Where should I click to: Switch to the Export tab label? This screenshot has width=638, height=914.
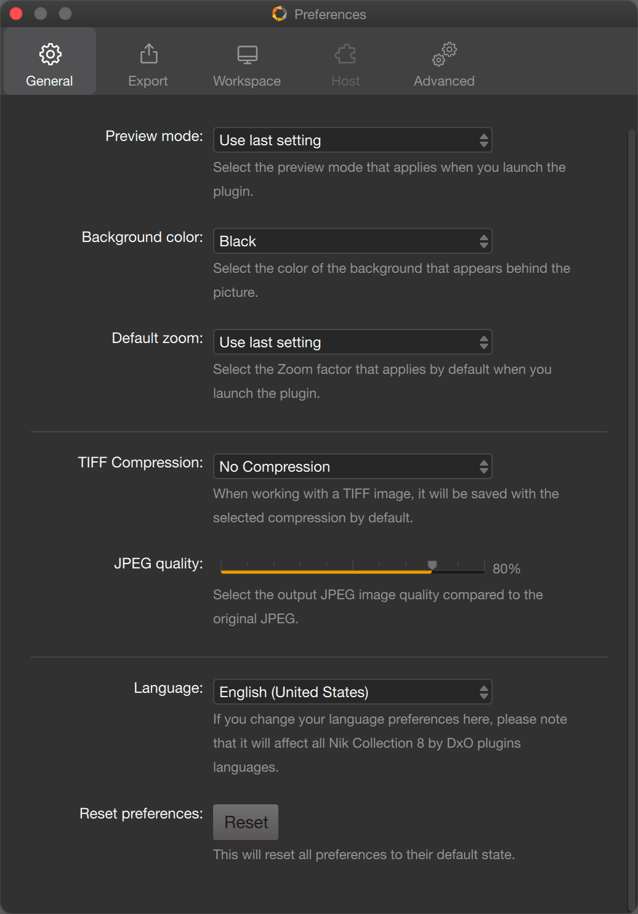(x=148, y=81)
